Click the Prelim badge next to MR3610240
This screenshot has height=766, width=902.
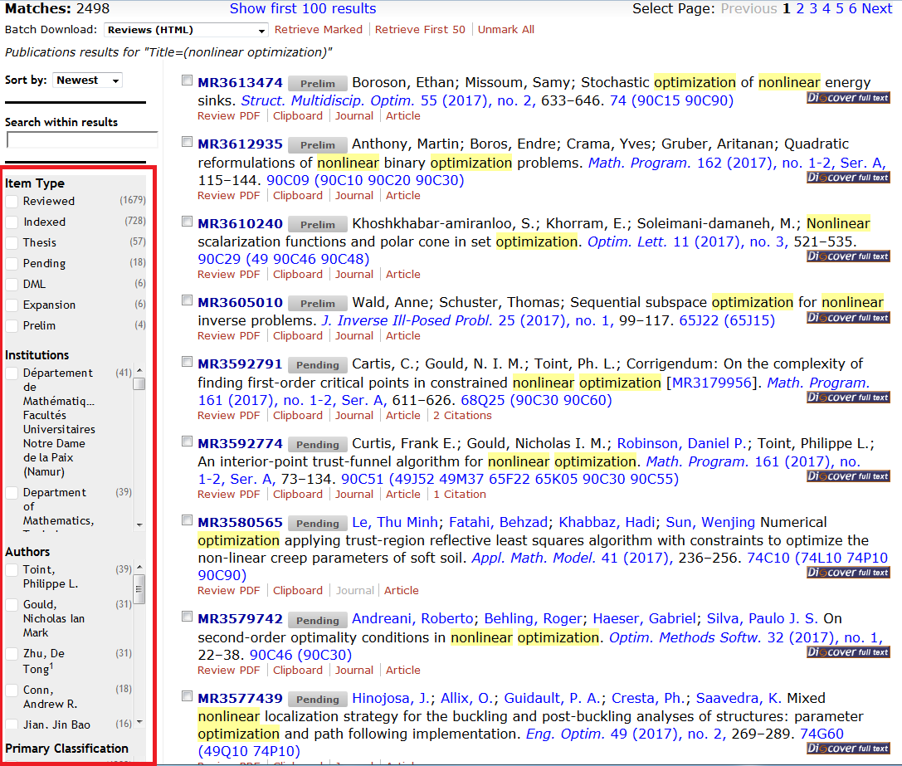tap(318, 225)
